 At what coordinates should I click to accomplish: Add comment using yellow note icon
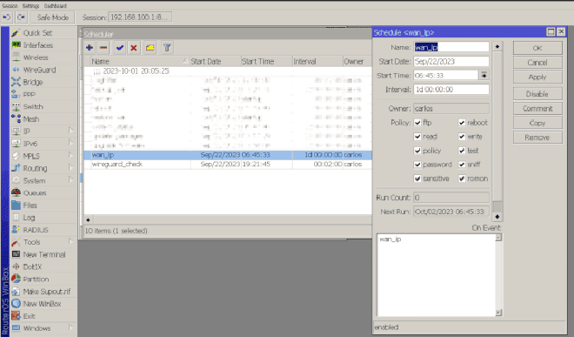[150, 48]
